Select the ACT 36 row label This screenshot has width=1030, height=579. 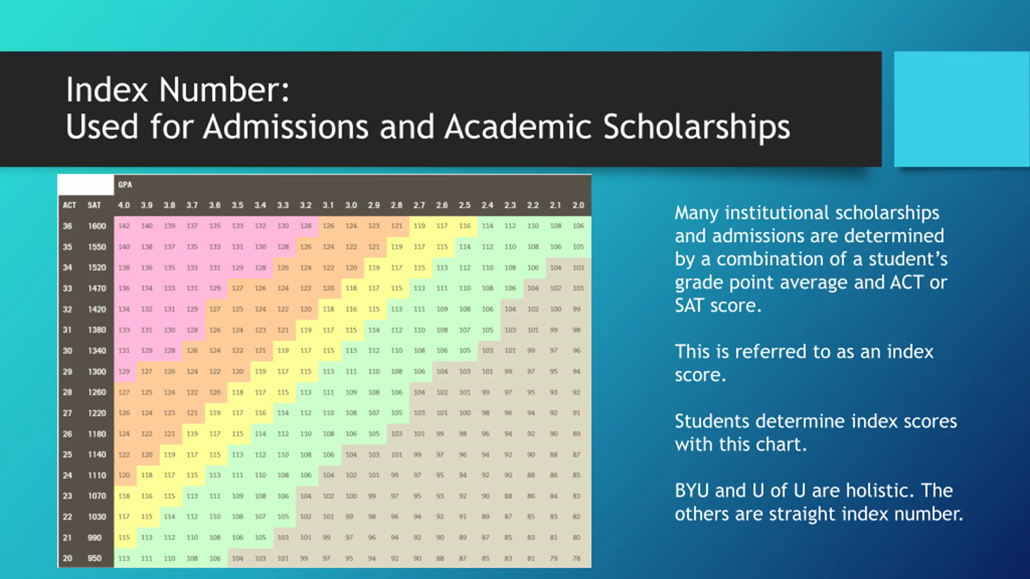(67, 226)
